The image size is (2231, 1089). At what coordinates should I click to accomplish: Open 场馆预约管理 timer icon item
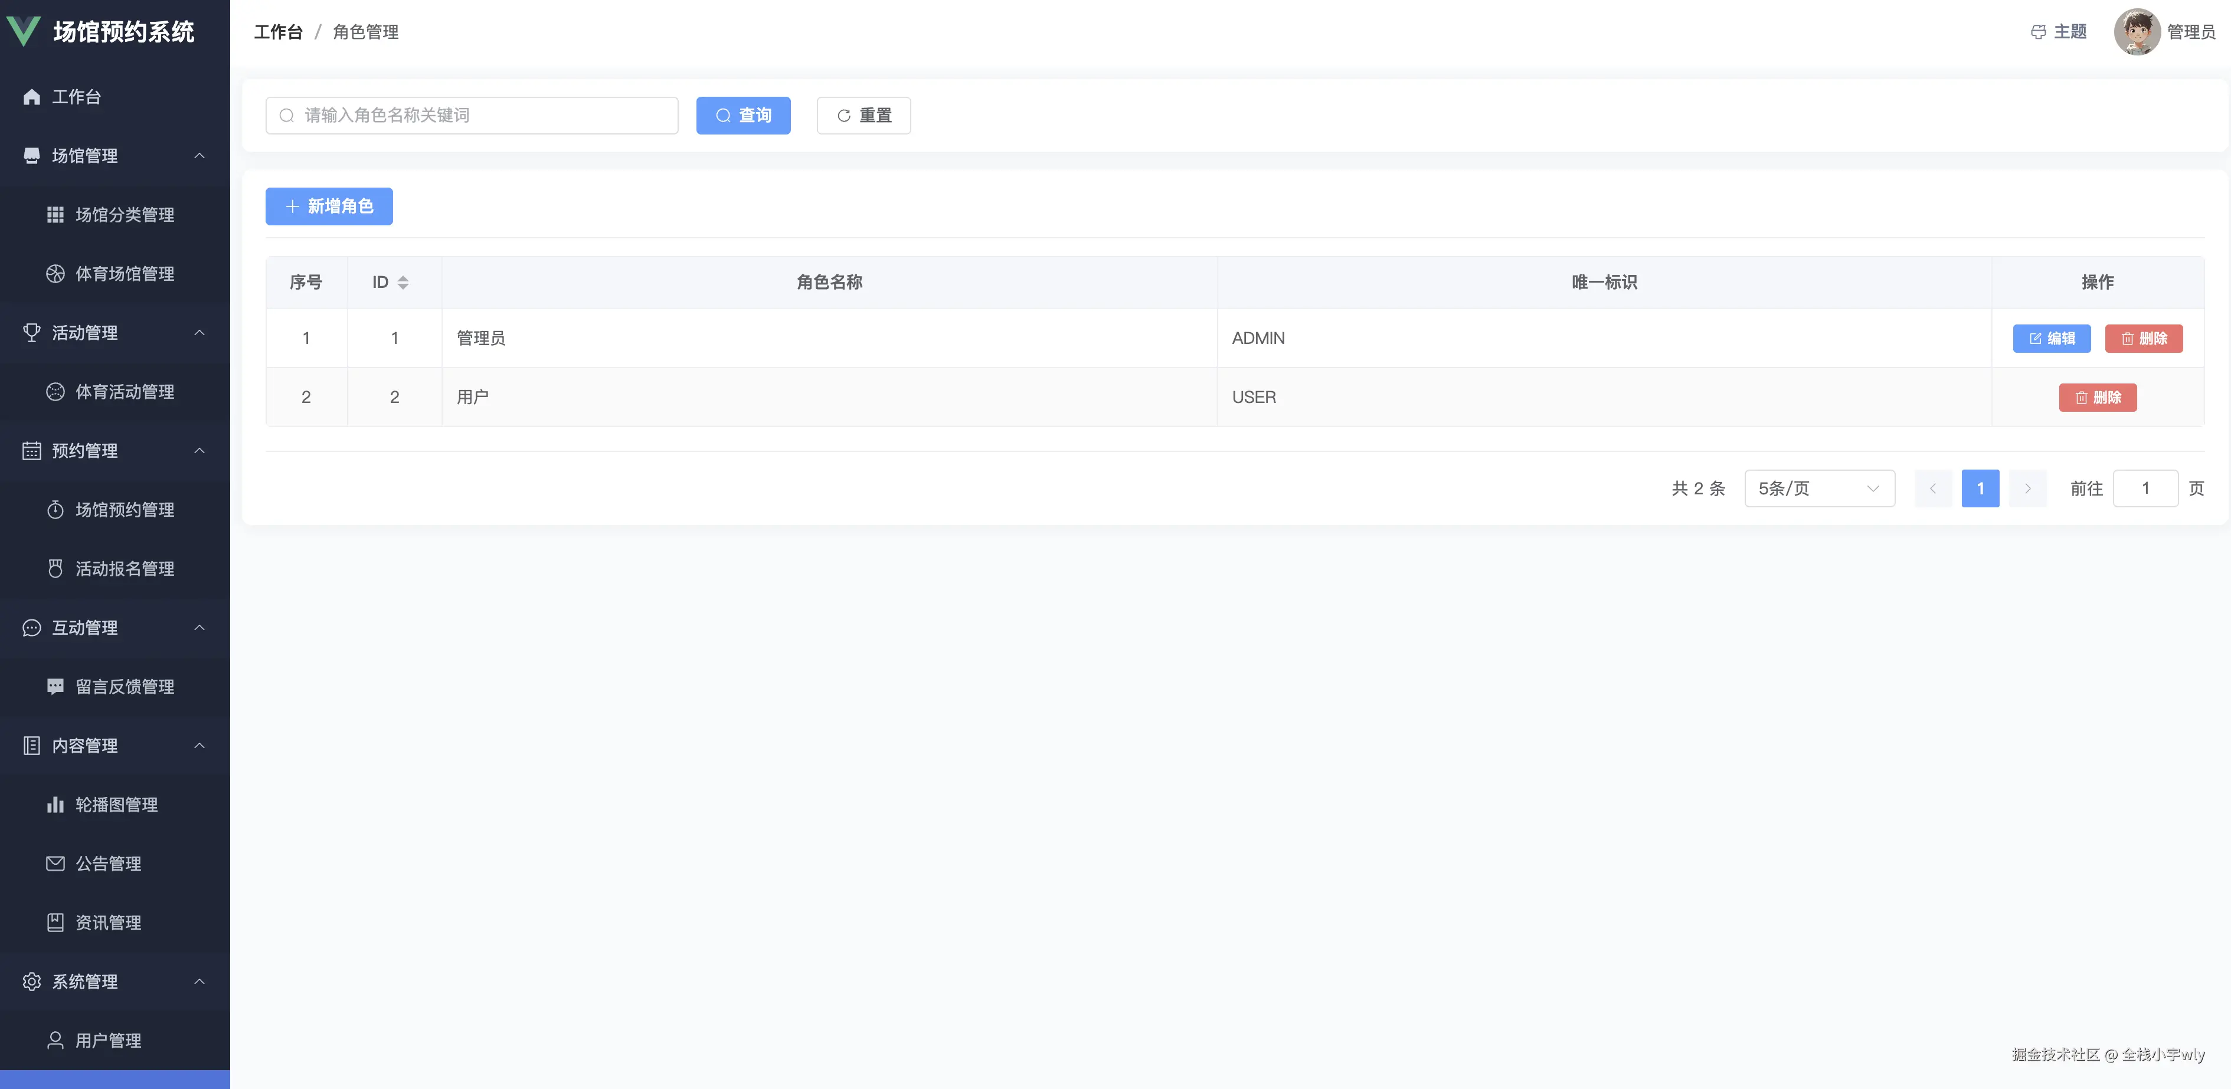[x=55, y=510]
